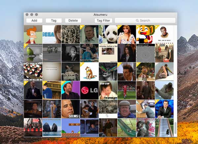Select the 'WHAT'S GOING ON HERE' gnomes thumbnail

(x=33, y=72)
